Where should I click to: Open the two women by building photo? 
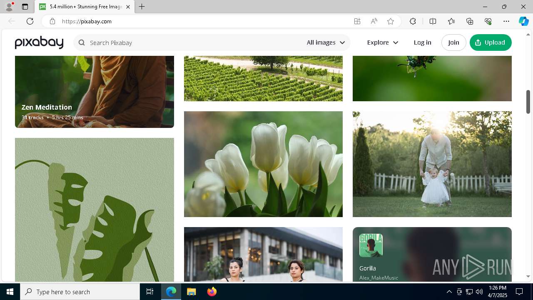point(263,254)
